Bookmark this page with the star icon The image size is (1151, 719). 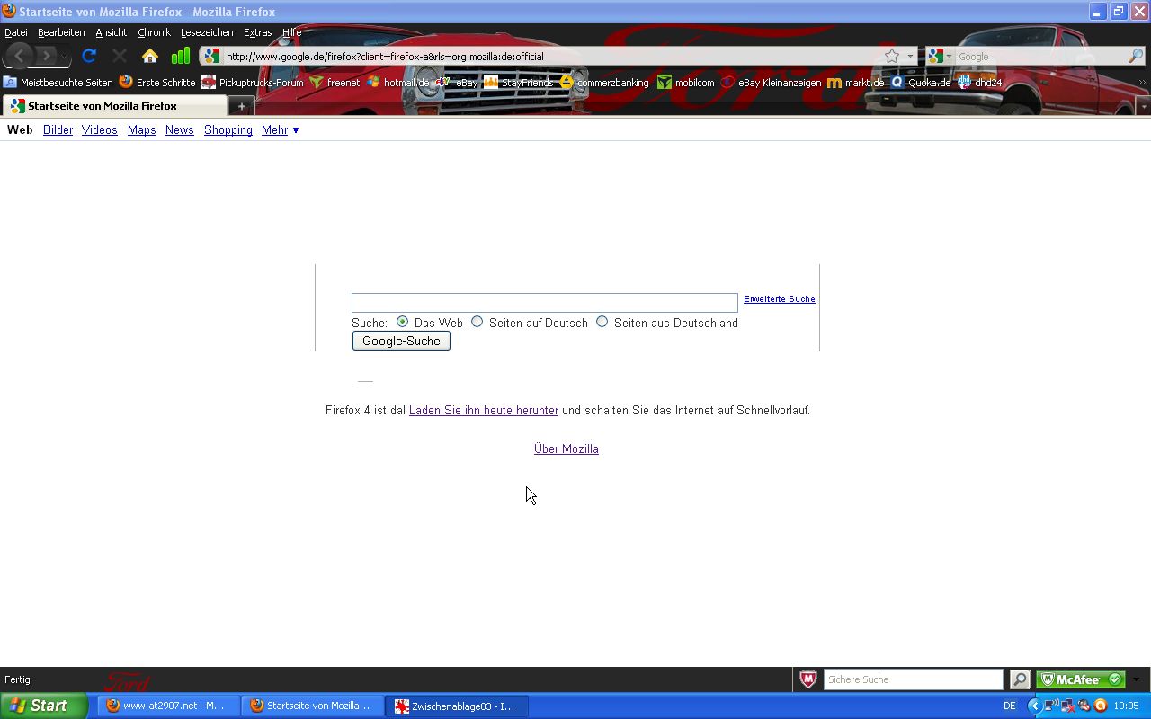[x=892, y=56]
